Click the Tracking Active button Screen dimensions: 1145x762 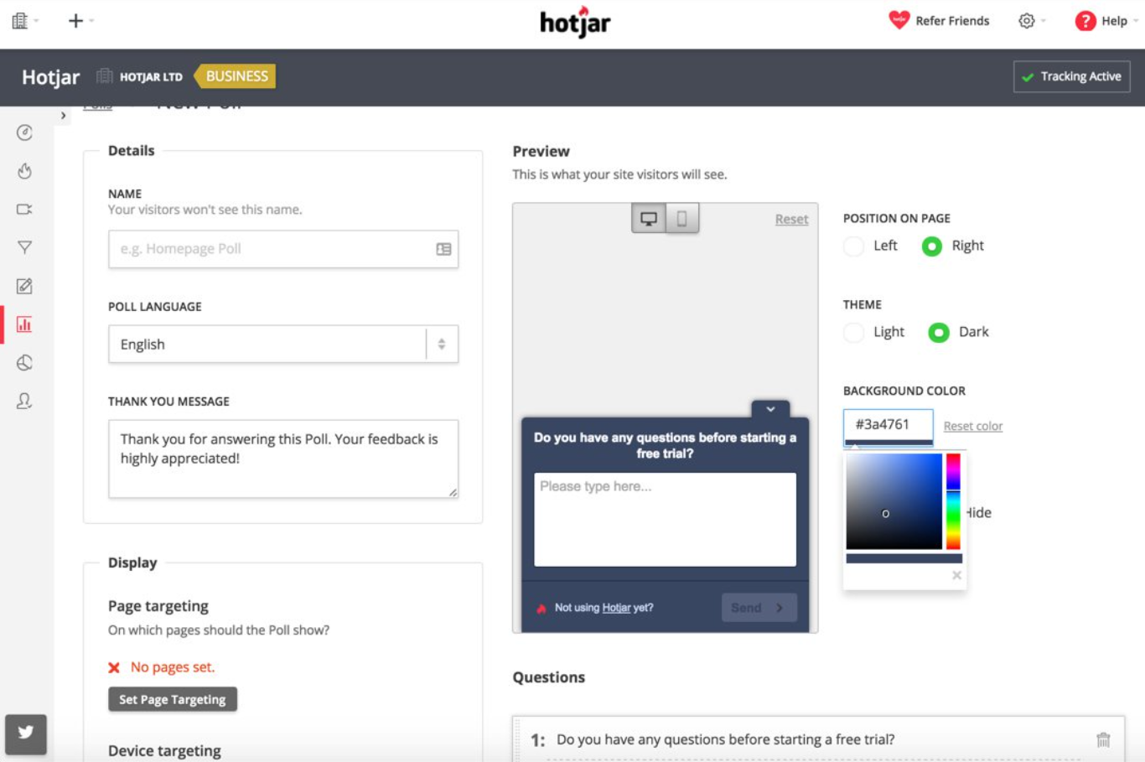pyautogui.click(x=1072, y=76)
